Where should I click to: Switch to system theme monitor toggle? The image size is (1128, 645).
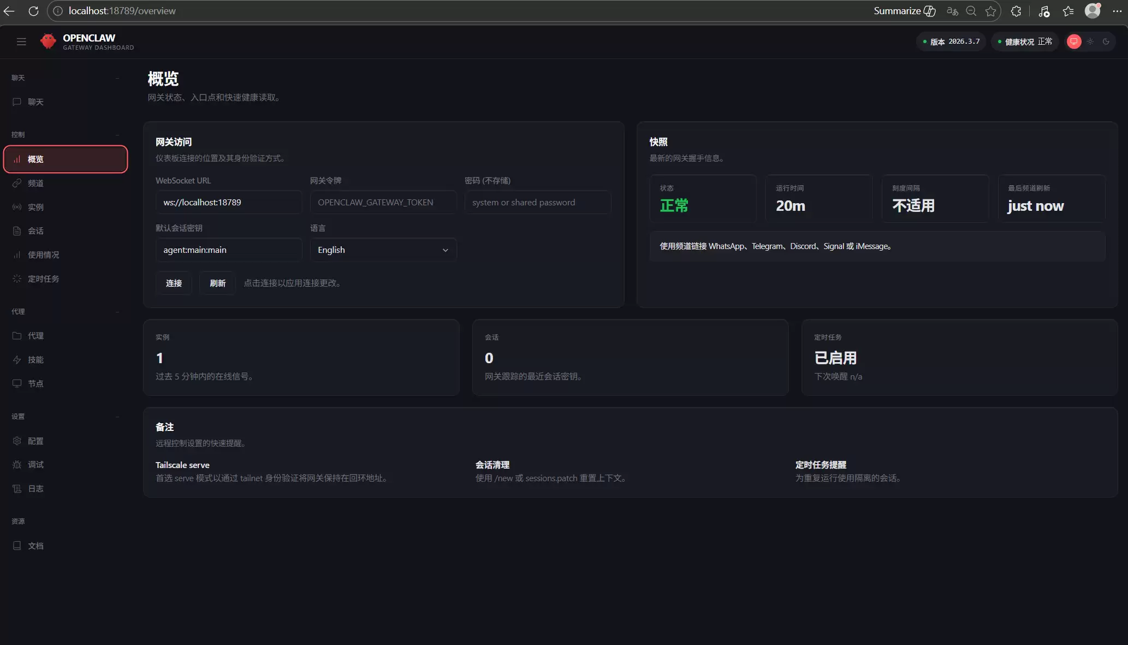[1073, 42]
